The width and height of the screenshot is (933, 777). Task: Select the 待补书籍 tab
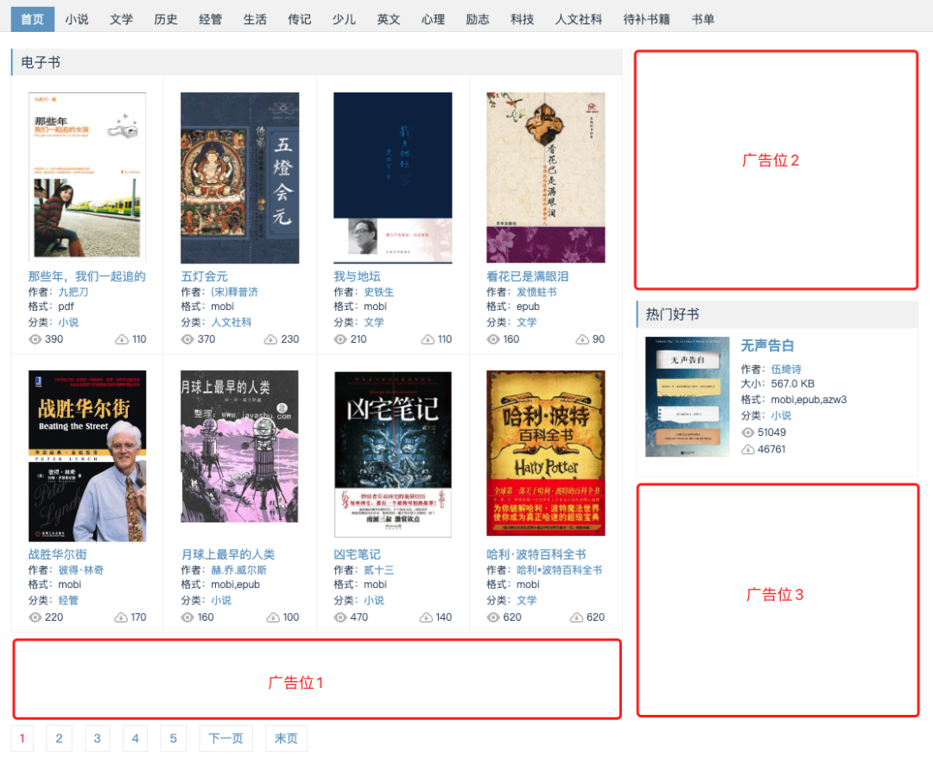tap(645, 18)
